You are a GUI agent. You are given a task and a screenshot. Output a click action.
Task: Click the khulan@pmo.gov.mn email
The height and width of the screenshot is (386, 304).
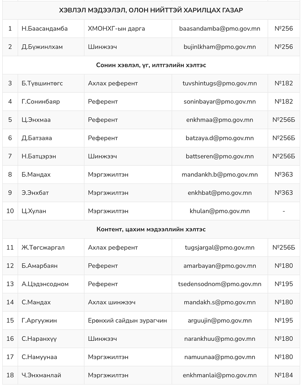tap(220, 211)
